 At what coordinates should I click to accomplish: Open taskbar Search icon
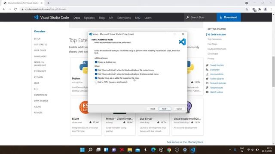[90, 150]
